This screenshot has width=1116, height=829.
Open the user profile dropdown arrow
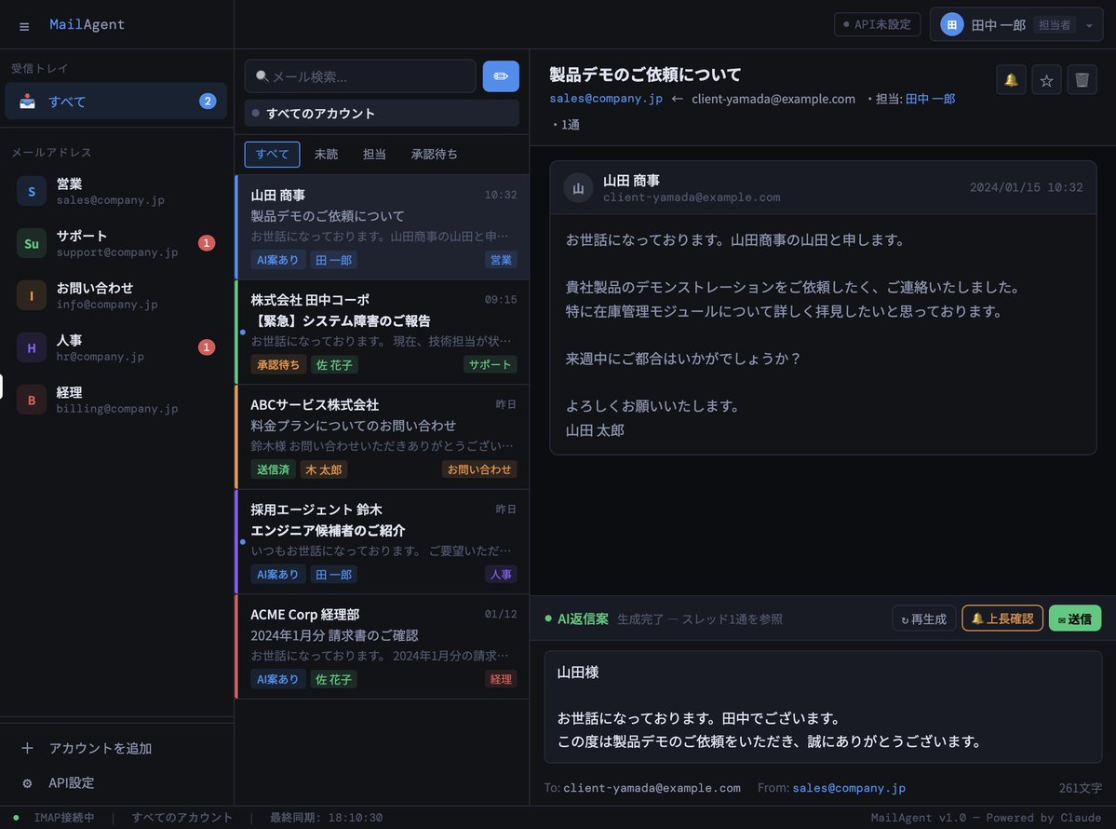tap(1089, 26)
